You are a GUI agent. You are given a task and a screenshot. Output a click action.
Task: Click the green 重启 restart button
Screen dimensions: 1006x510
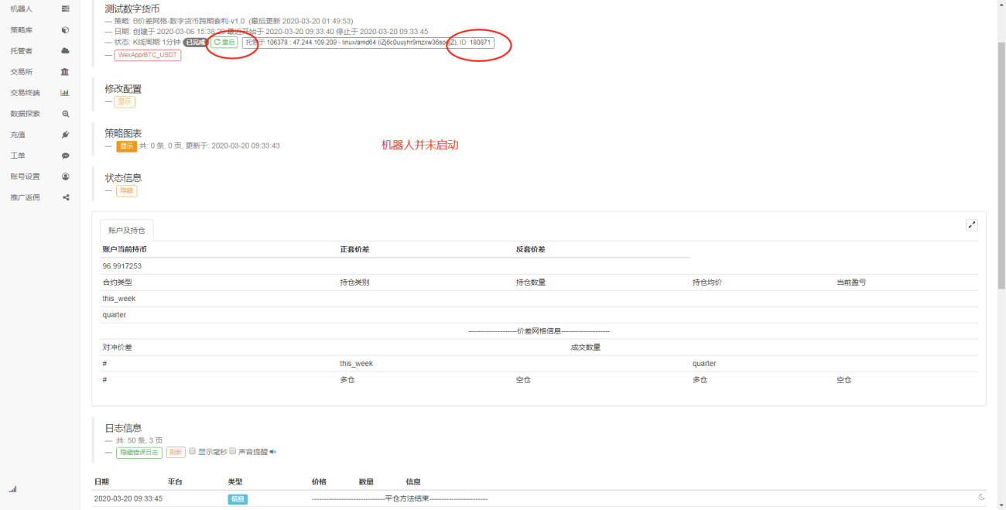pos(224,43)
